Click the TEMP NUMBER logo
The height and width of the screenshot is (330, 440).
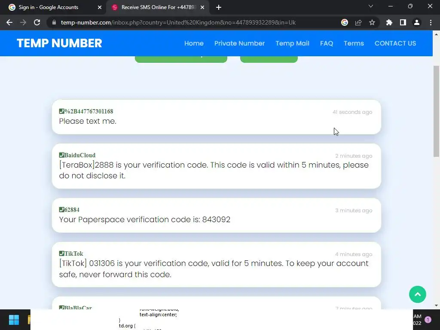59,43
